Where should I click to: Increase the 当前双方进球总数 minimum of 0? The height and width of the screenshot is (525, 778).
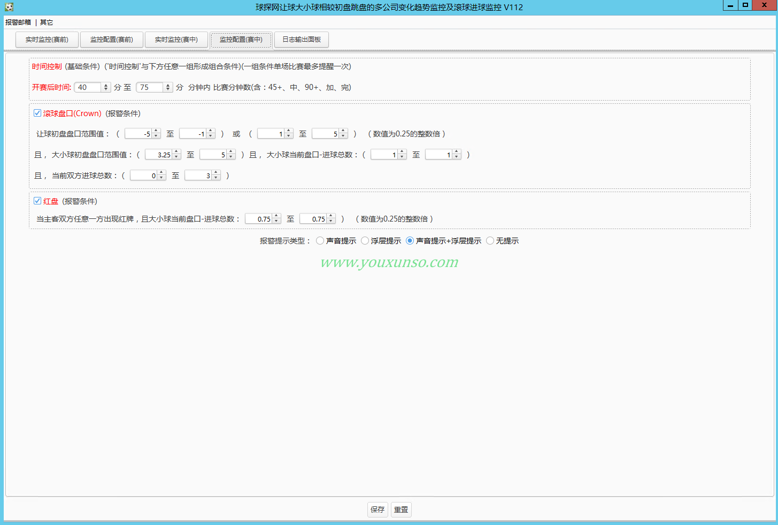pos(161,173)
